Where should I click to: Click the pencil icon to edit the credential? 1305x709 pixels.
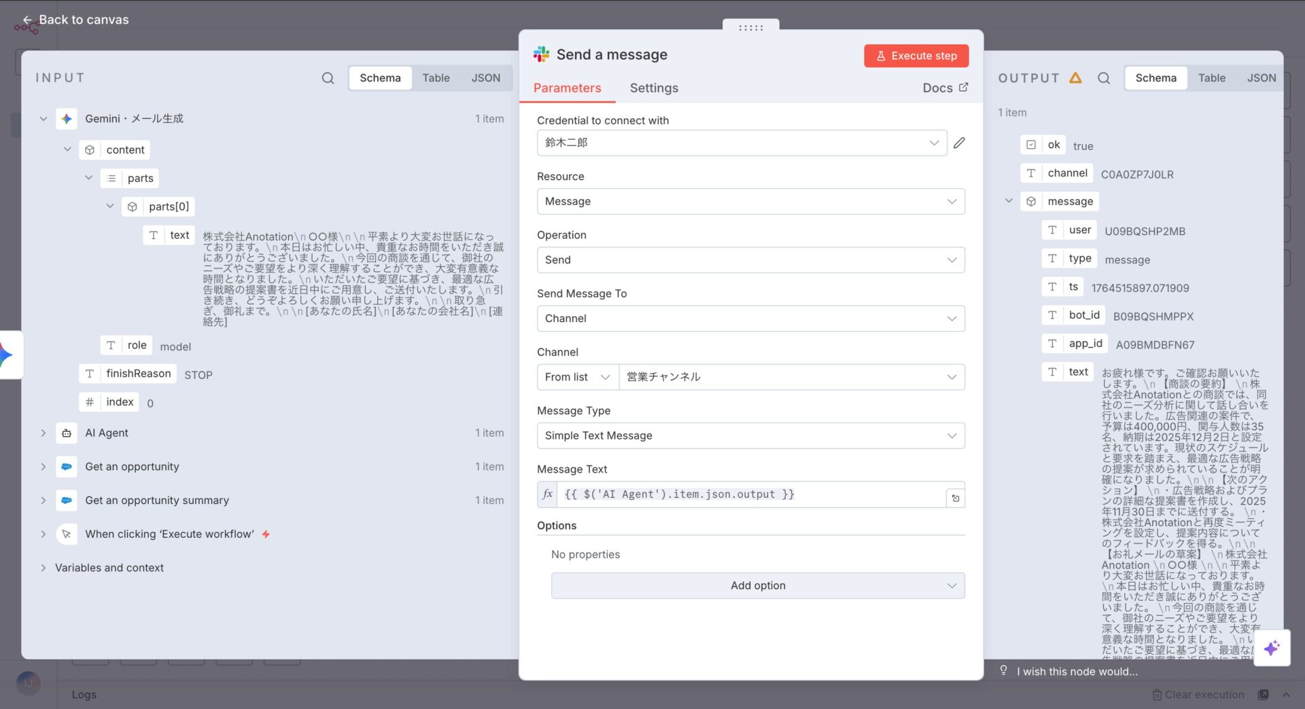click(959, 143)
